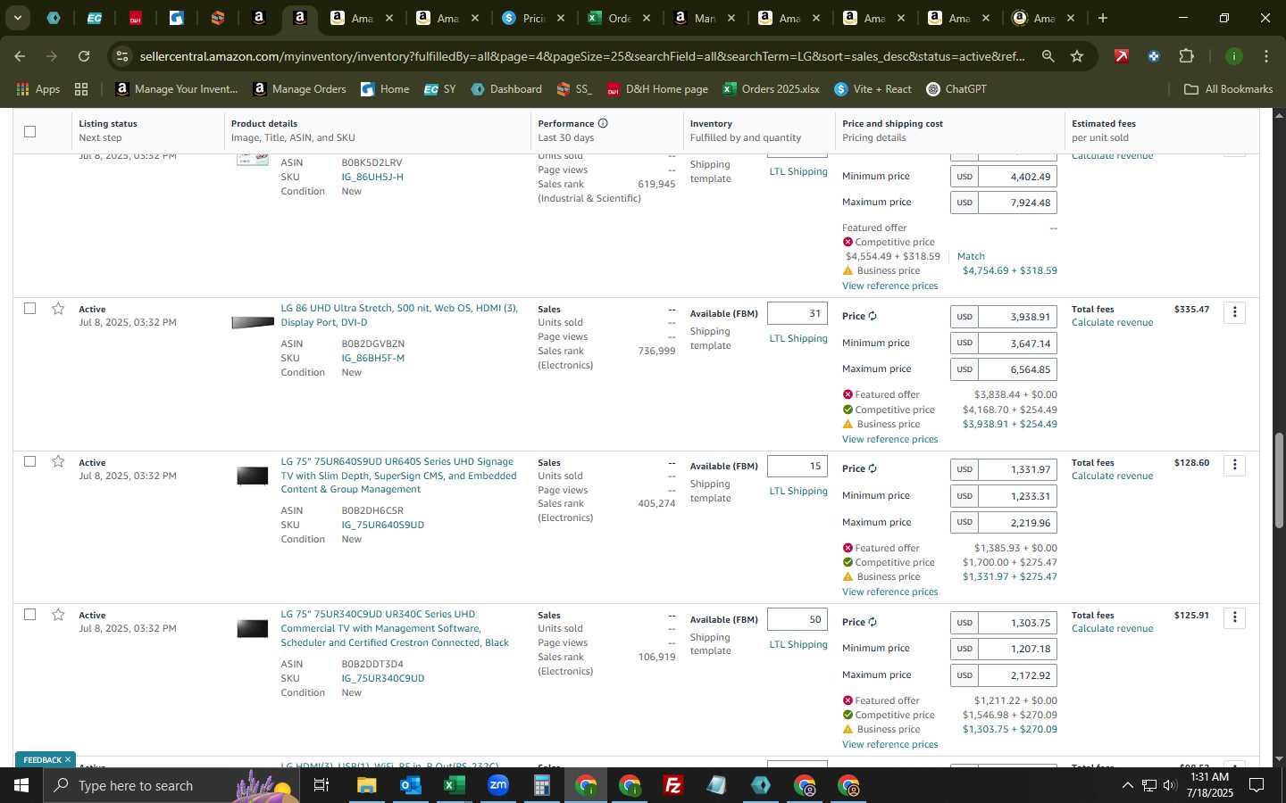Click Match next to competitive price
1286x803 pixels.
tap(971, 256)
